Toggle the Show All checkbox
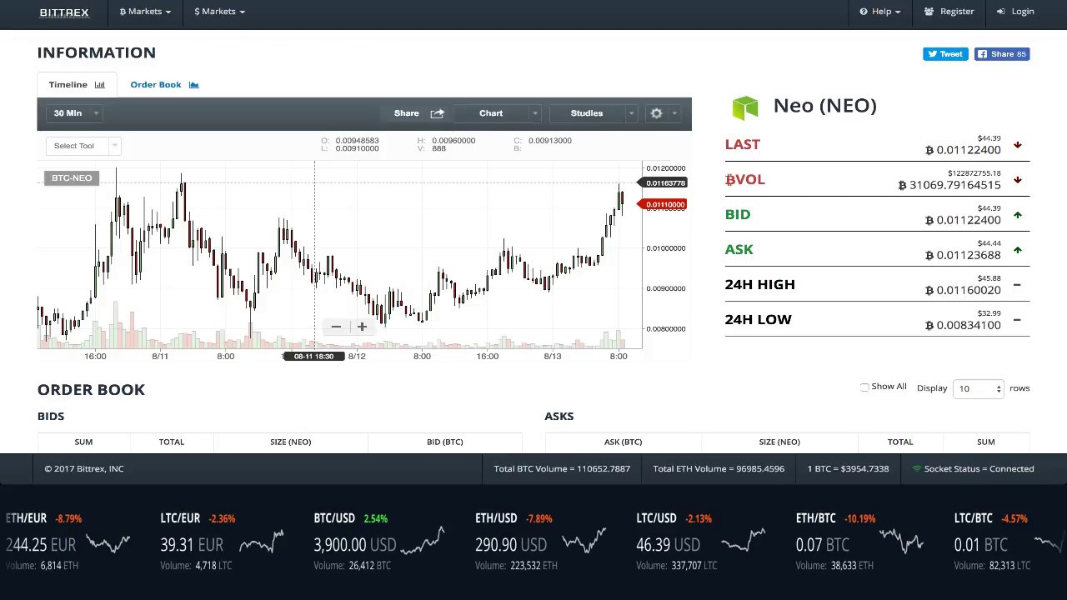The width and height of the screenshot is (1067, 600). pos(864,387)
